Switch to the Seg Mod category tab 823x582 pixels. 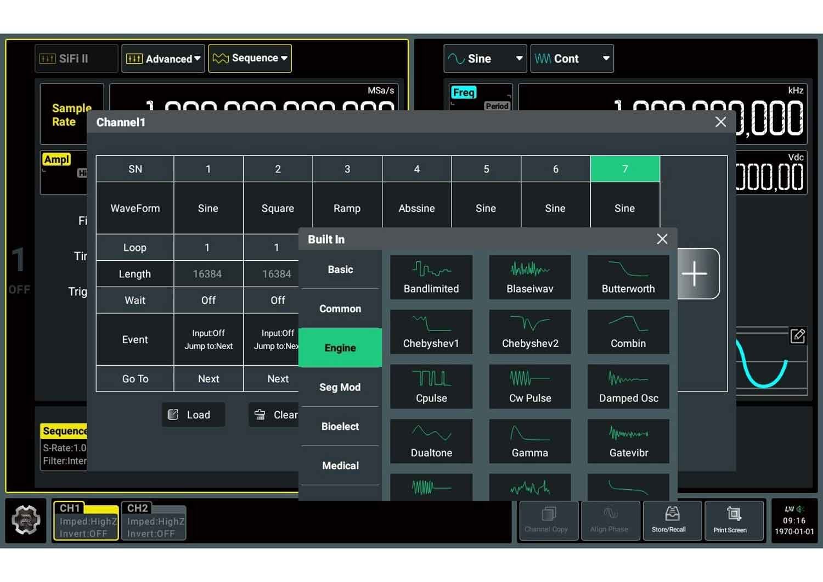click(x=340, y=387)
